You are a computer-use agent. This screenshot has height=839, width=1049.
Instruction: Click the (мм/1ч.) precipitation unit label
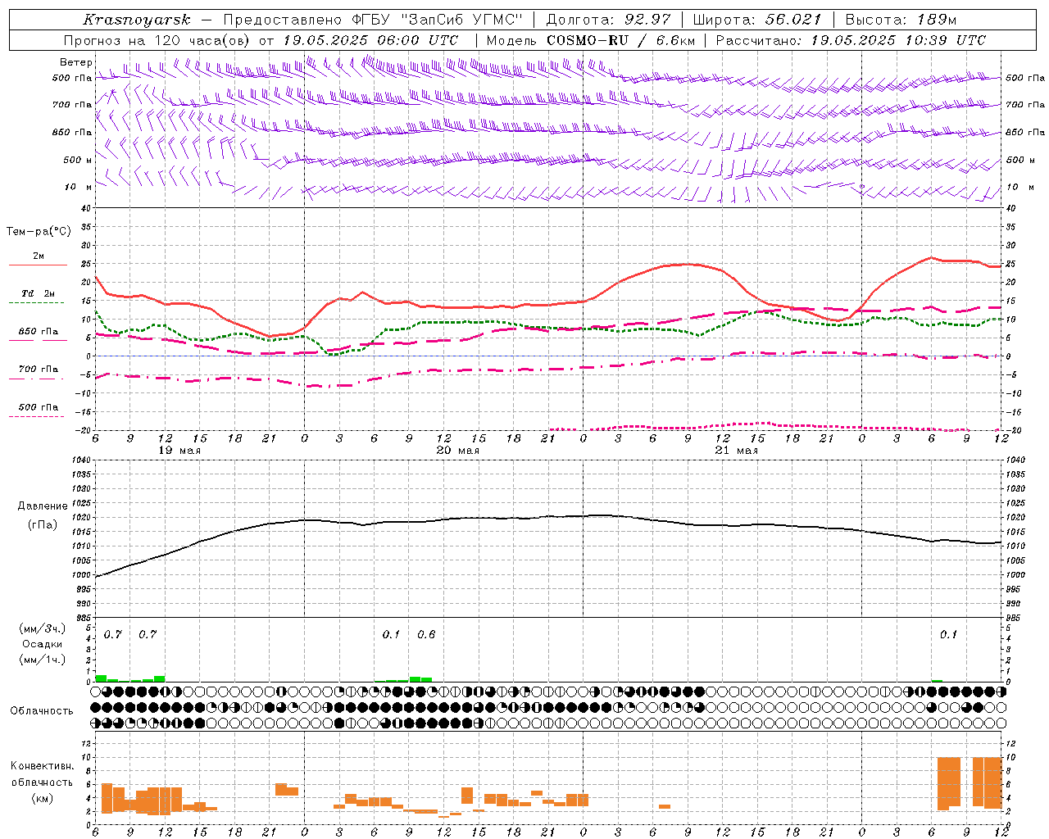click(x=42, y=660)
